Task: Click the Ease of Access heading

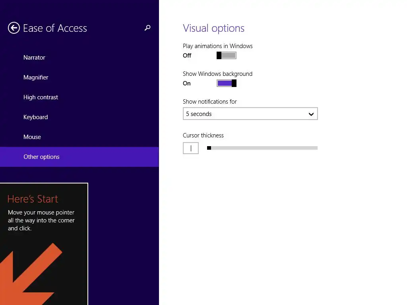Action: [x=55, y=28]
